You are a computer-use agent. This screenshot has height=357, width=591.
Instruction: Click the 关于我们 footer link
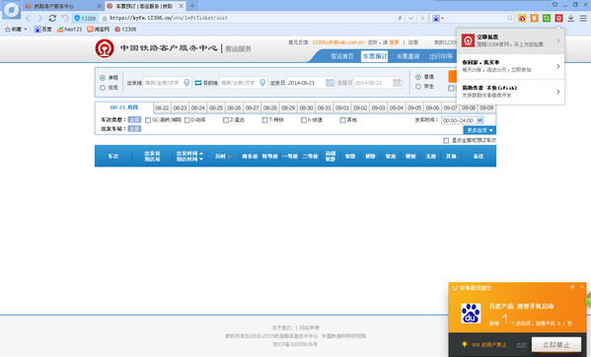pyautogui.click(x=282, y=328)
